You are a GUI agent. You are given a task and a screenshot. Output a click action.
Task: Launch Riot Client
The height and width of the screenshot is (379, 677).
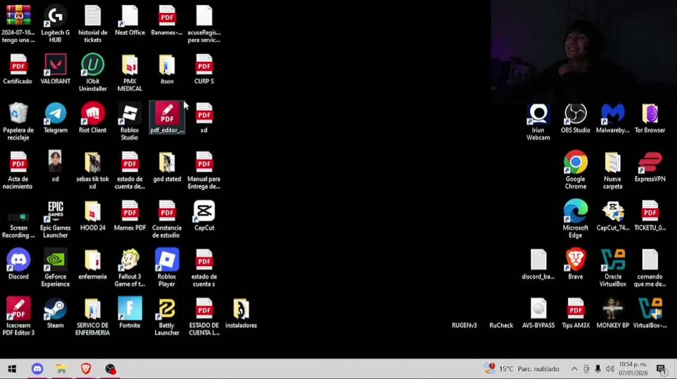click(x=92, y=118)
